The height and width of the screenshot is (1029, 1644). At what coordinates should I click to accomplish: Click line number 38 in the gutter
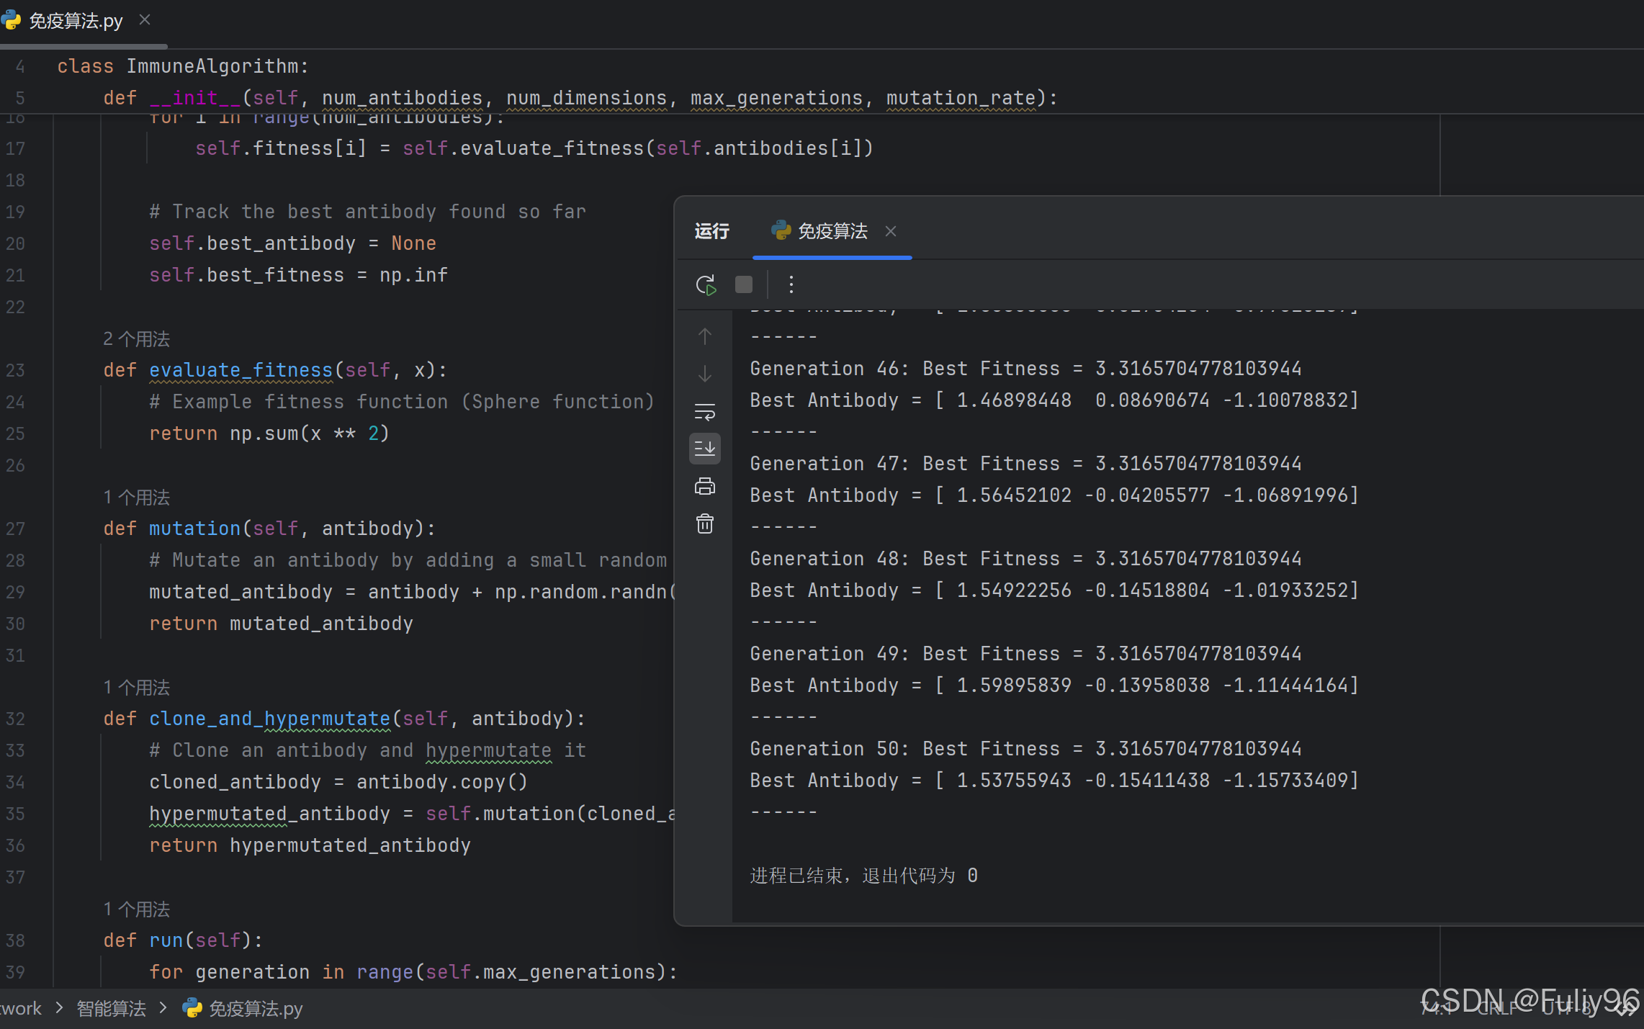pyautogui.click(x=16, y=940)
